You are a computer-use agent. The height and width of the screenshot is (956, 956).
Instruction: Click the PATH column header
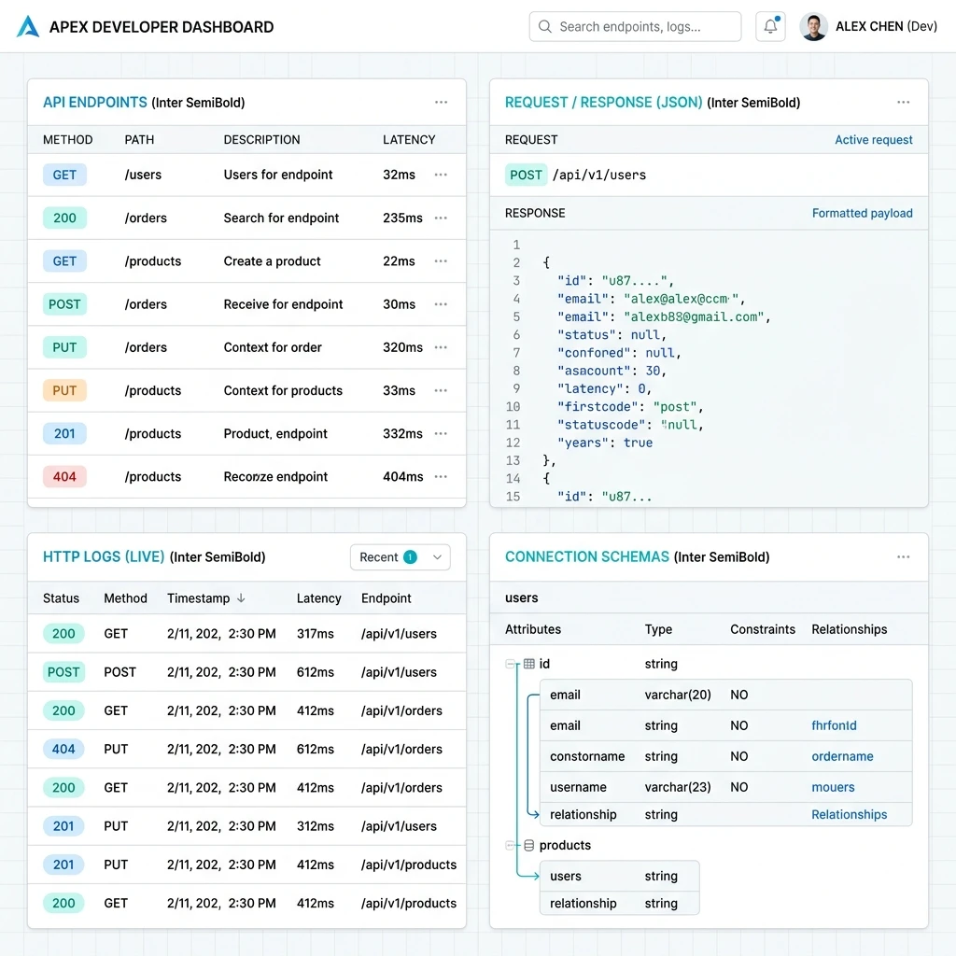point(139,140)
